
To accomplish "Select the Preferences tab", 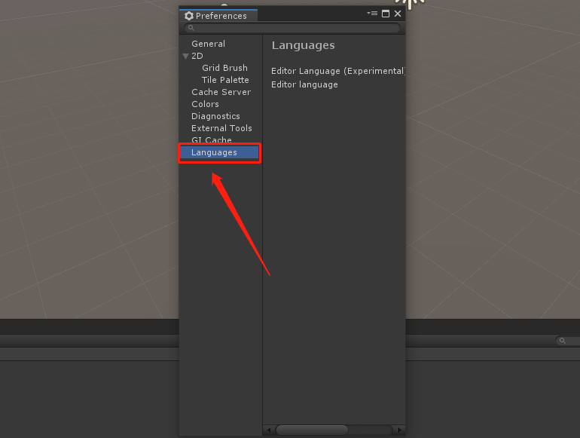I will coord(218,16).
